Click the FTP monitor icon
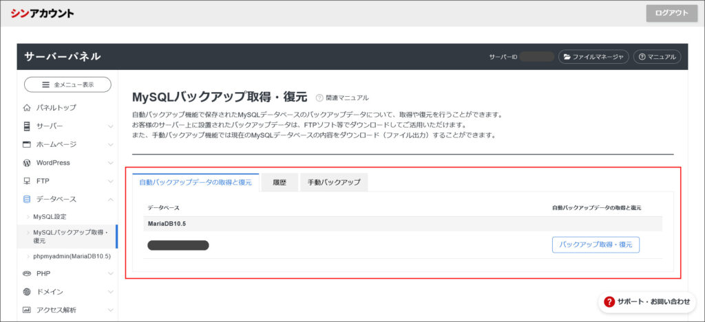The height and width of the screenshot is (322, 705). click(x=27, y=181)
